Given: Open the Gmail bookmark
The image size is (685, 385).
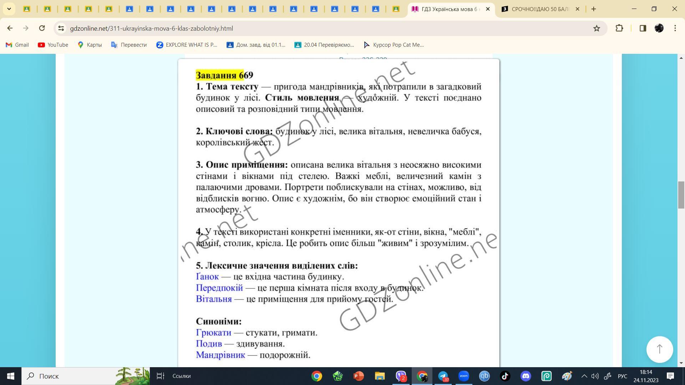Looking at the screenshot, I should click(x=17, y=45).
